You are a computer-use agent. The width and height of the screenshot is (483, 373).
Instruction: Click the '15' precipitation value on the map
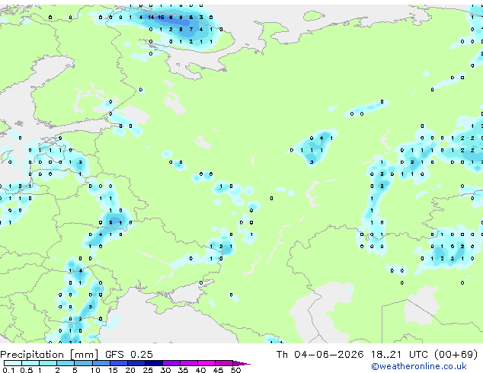[x=161, y=18]
